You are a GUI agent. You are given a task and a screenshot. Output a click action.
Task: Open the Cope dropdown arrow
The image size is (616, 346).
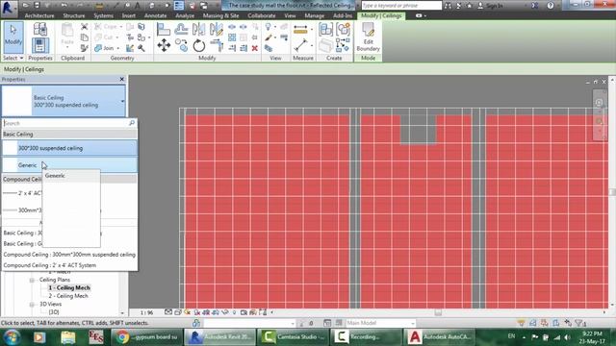point(121,27)
